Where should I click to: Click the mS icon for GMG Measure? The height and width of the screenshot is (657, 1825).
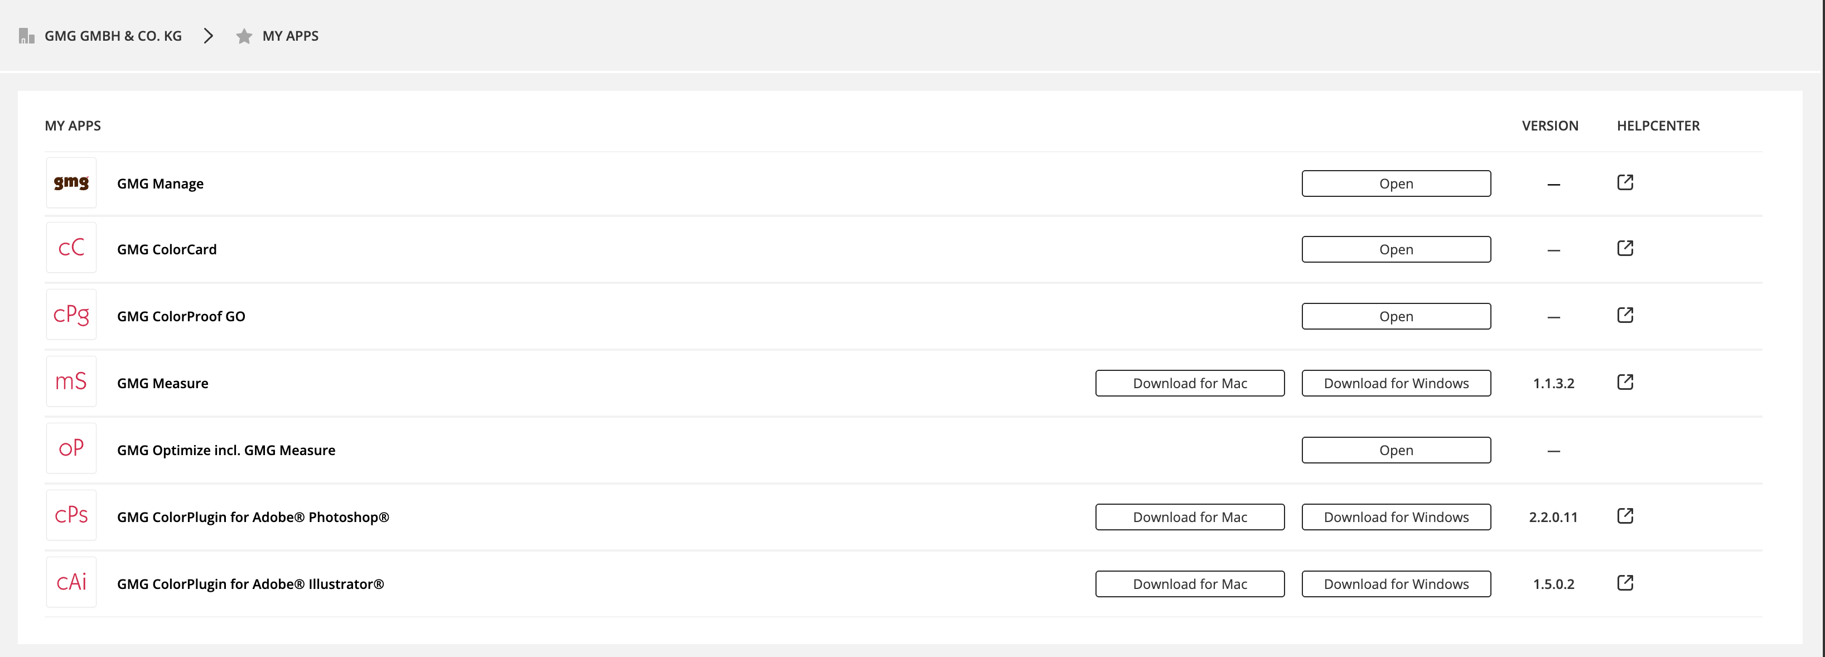(71, 382)
